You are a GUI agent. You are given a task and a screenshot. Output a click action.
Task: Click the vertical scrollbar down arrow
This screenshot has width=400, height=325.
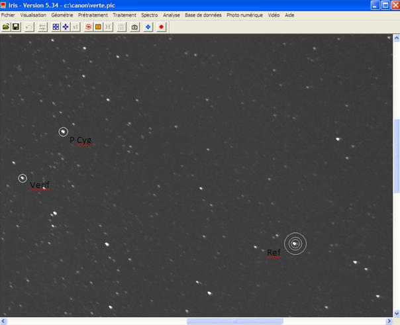[x=397, y=314]
